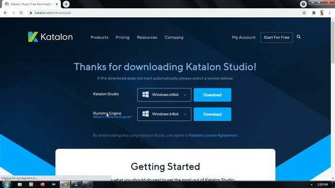Click the Katalon Studio row label
The width and height of the screenshot is (335, 188).
coord(106,94)
